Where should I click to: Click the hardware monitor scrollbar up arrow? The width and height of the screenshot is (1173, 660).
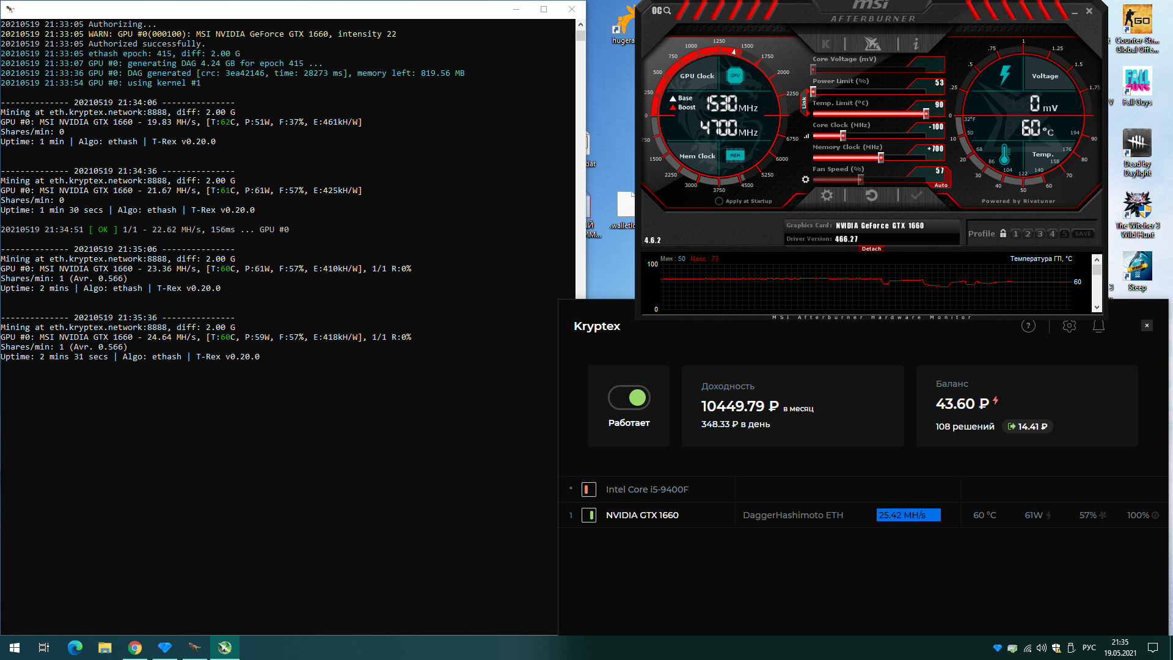pos(1097,259)
